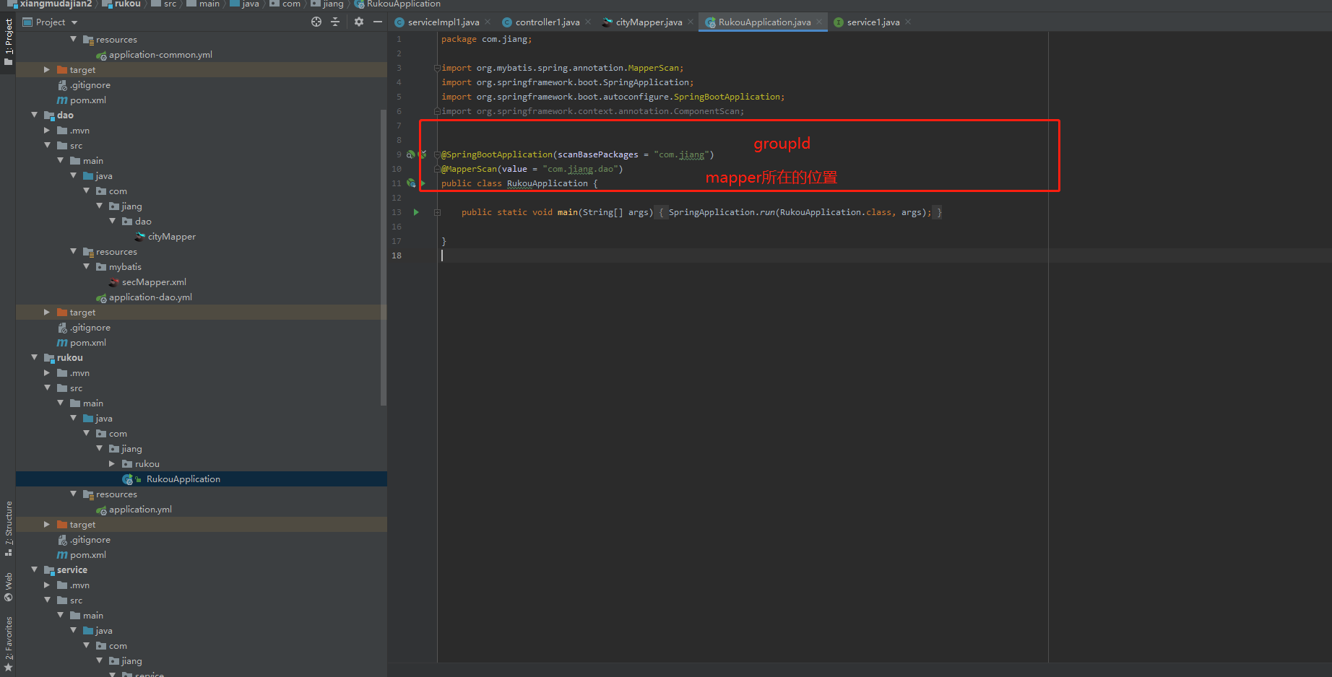The image size is (1332, 677).
Task: Select the cityMapper interface in tree
Action: 171,237
